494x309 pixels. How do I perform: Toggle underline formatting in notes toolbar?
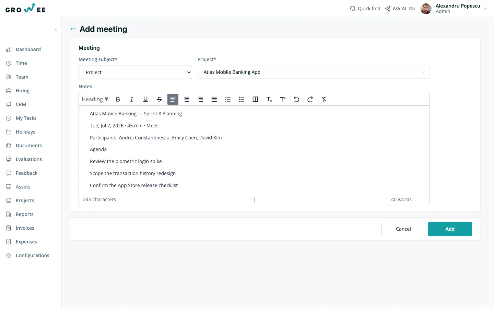tap(145, 99)
